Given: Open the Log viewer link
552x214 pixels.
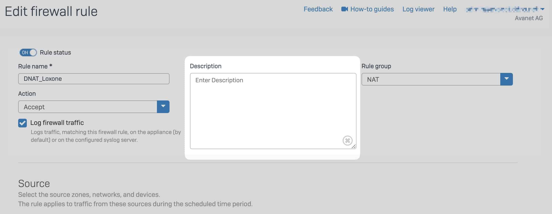Looking at the screenshot, I should (418, 9).
